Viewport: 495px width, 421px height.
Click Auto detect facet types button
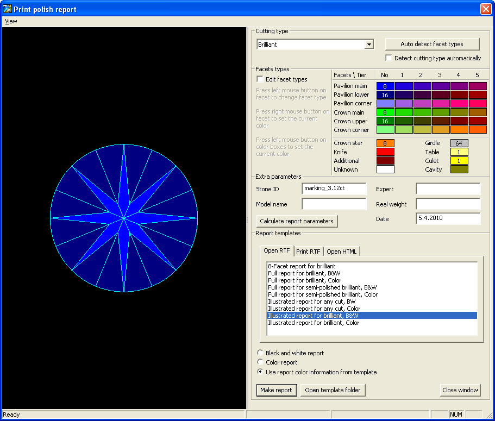431,44
